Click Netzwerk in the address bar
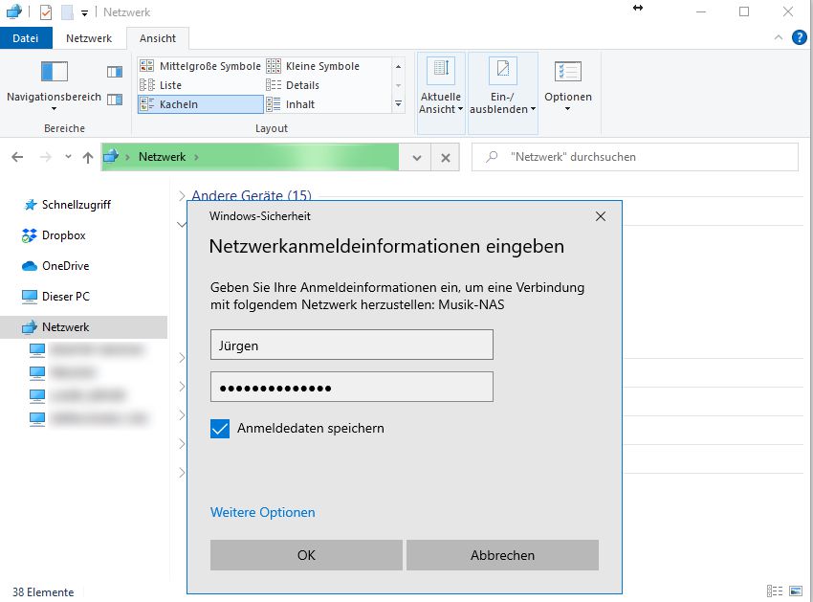Screen dimensions: 813x602 (162, 157)
